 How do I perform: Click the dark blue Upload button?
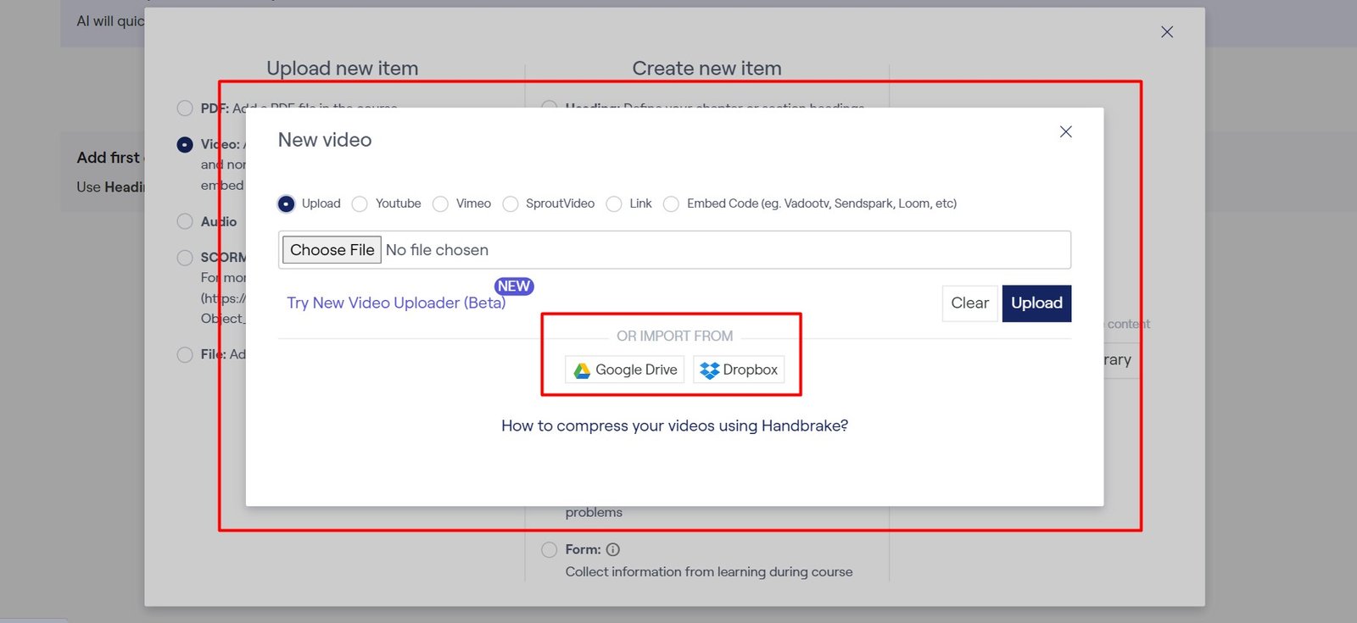click(x=1036, y=303)
